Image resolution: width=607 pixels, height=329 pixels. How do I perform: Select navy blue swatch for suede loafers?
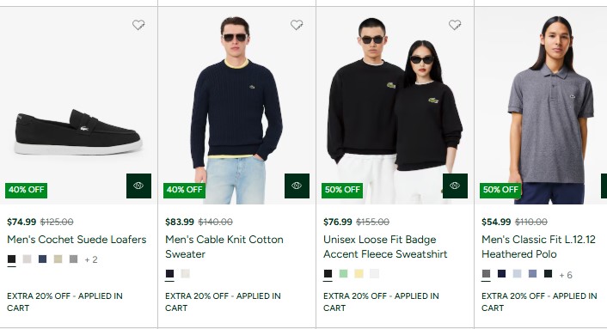coord(43,259)
